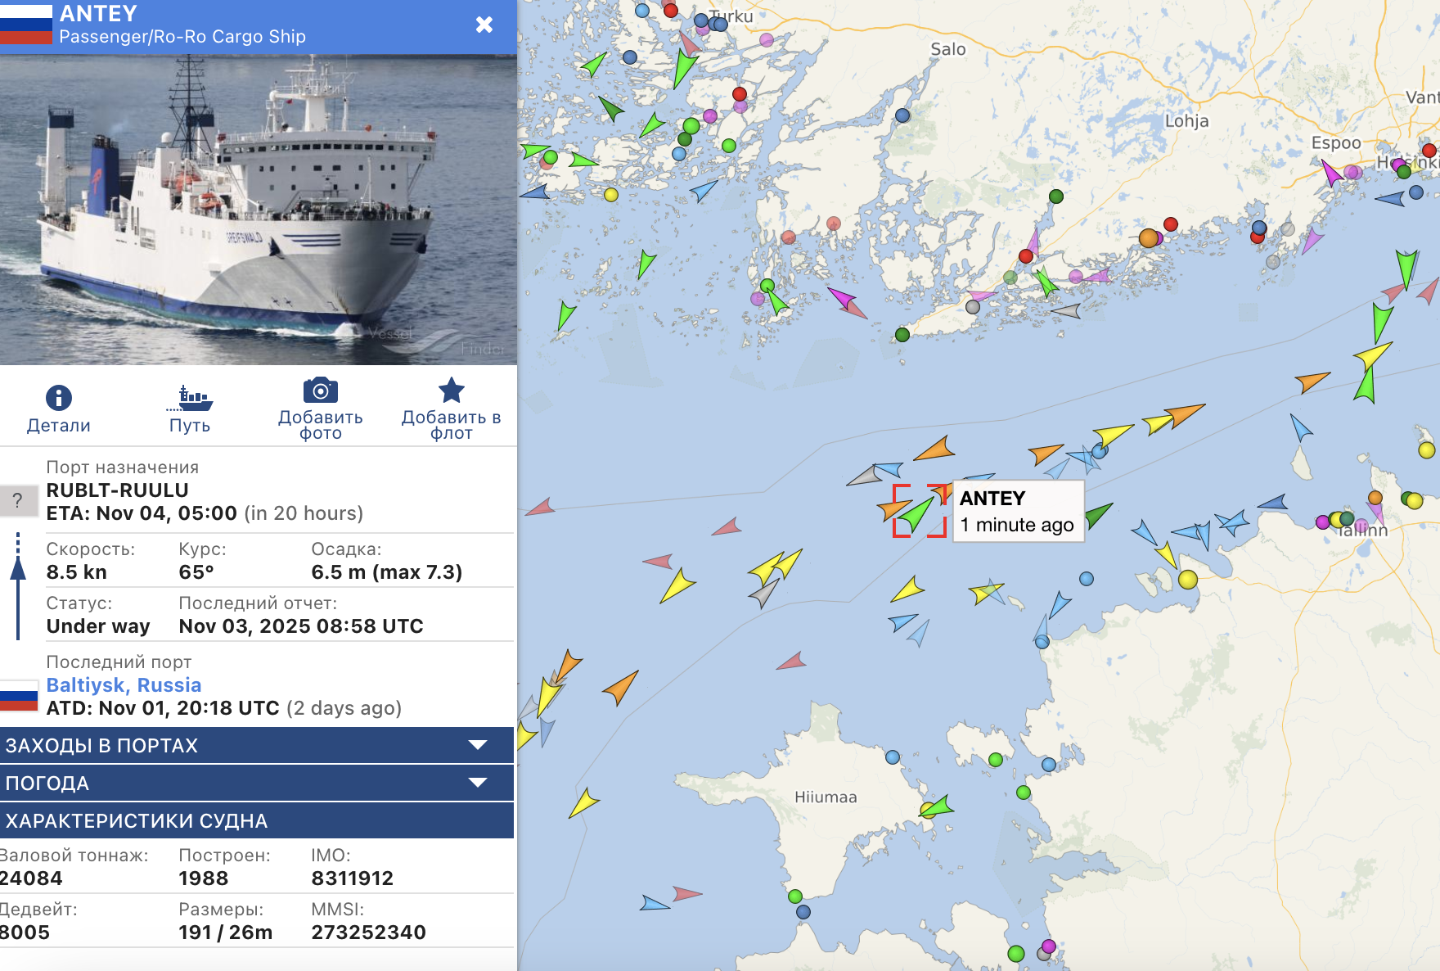Click the Hiiumaa island label on map
1440x971 pixels.
click(x=826, y=797)
